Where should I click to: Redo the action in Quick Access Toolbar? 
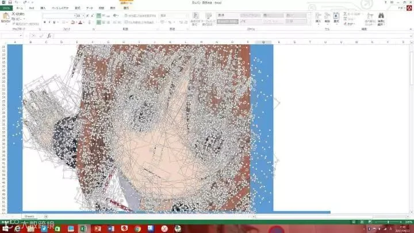coord(25,2)
